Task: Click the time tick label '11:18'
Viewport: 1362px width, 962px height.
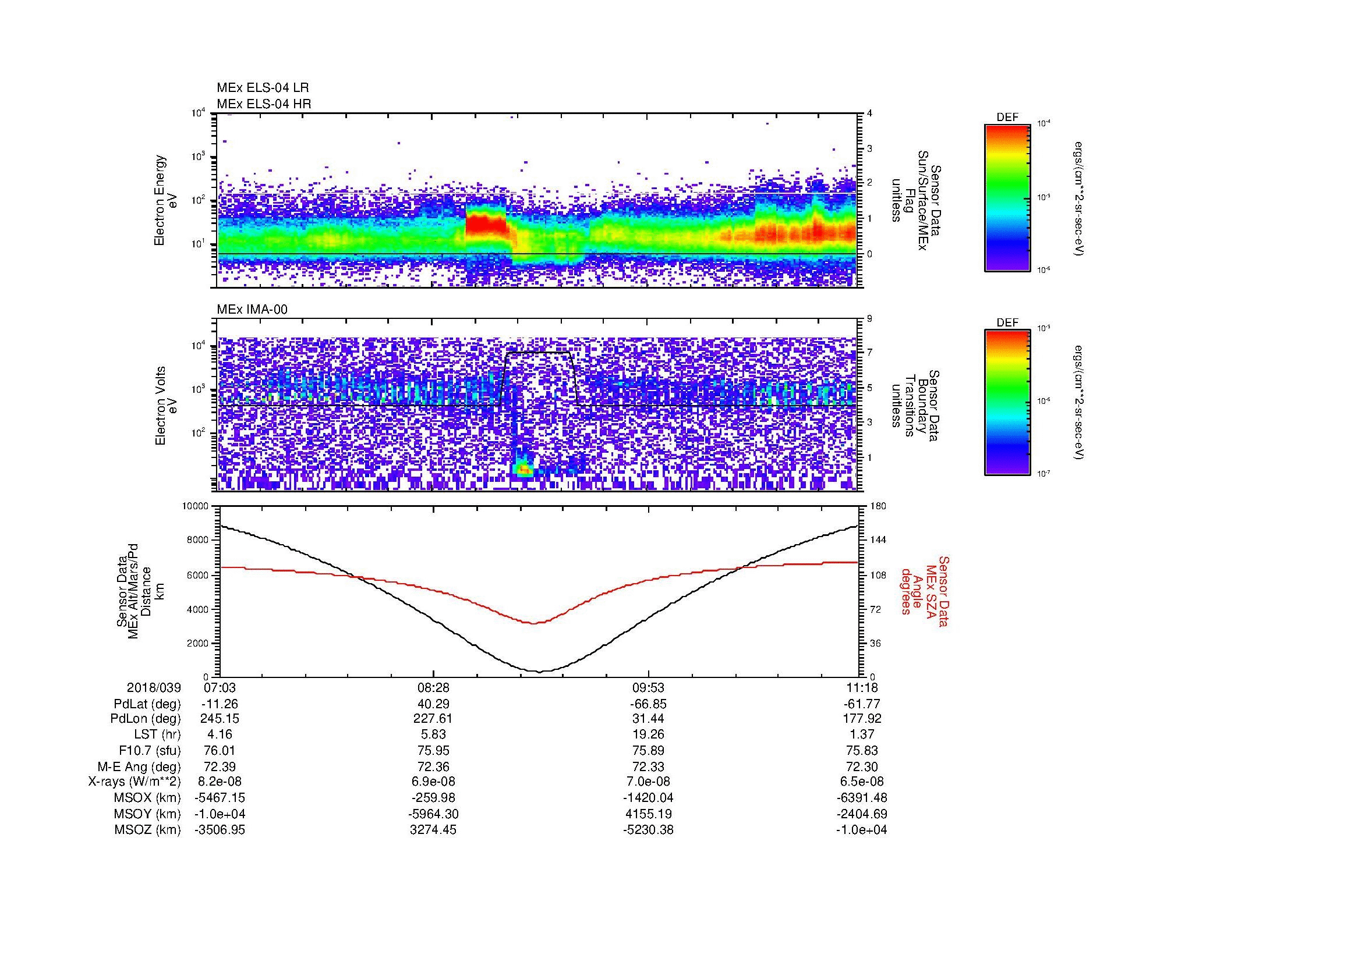Action: (862, 687)
